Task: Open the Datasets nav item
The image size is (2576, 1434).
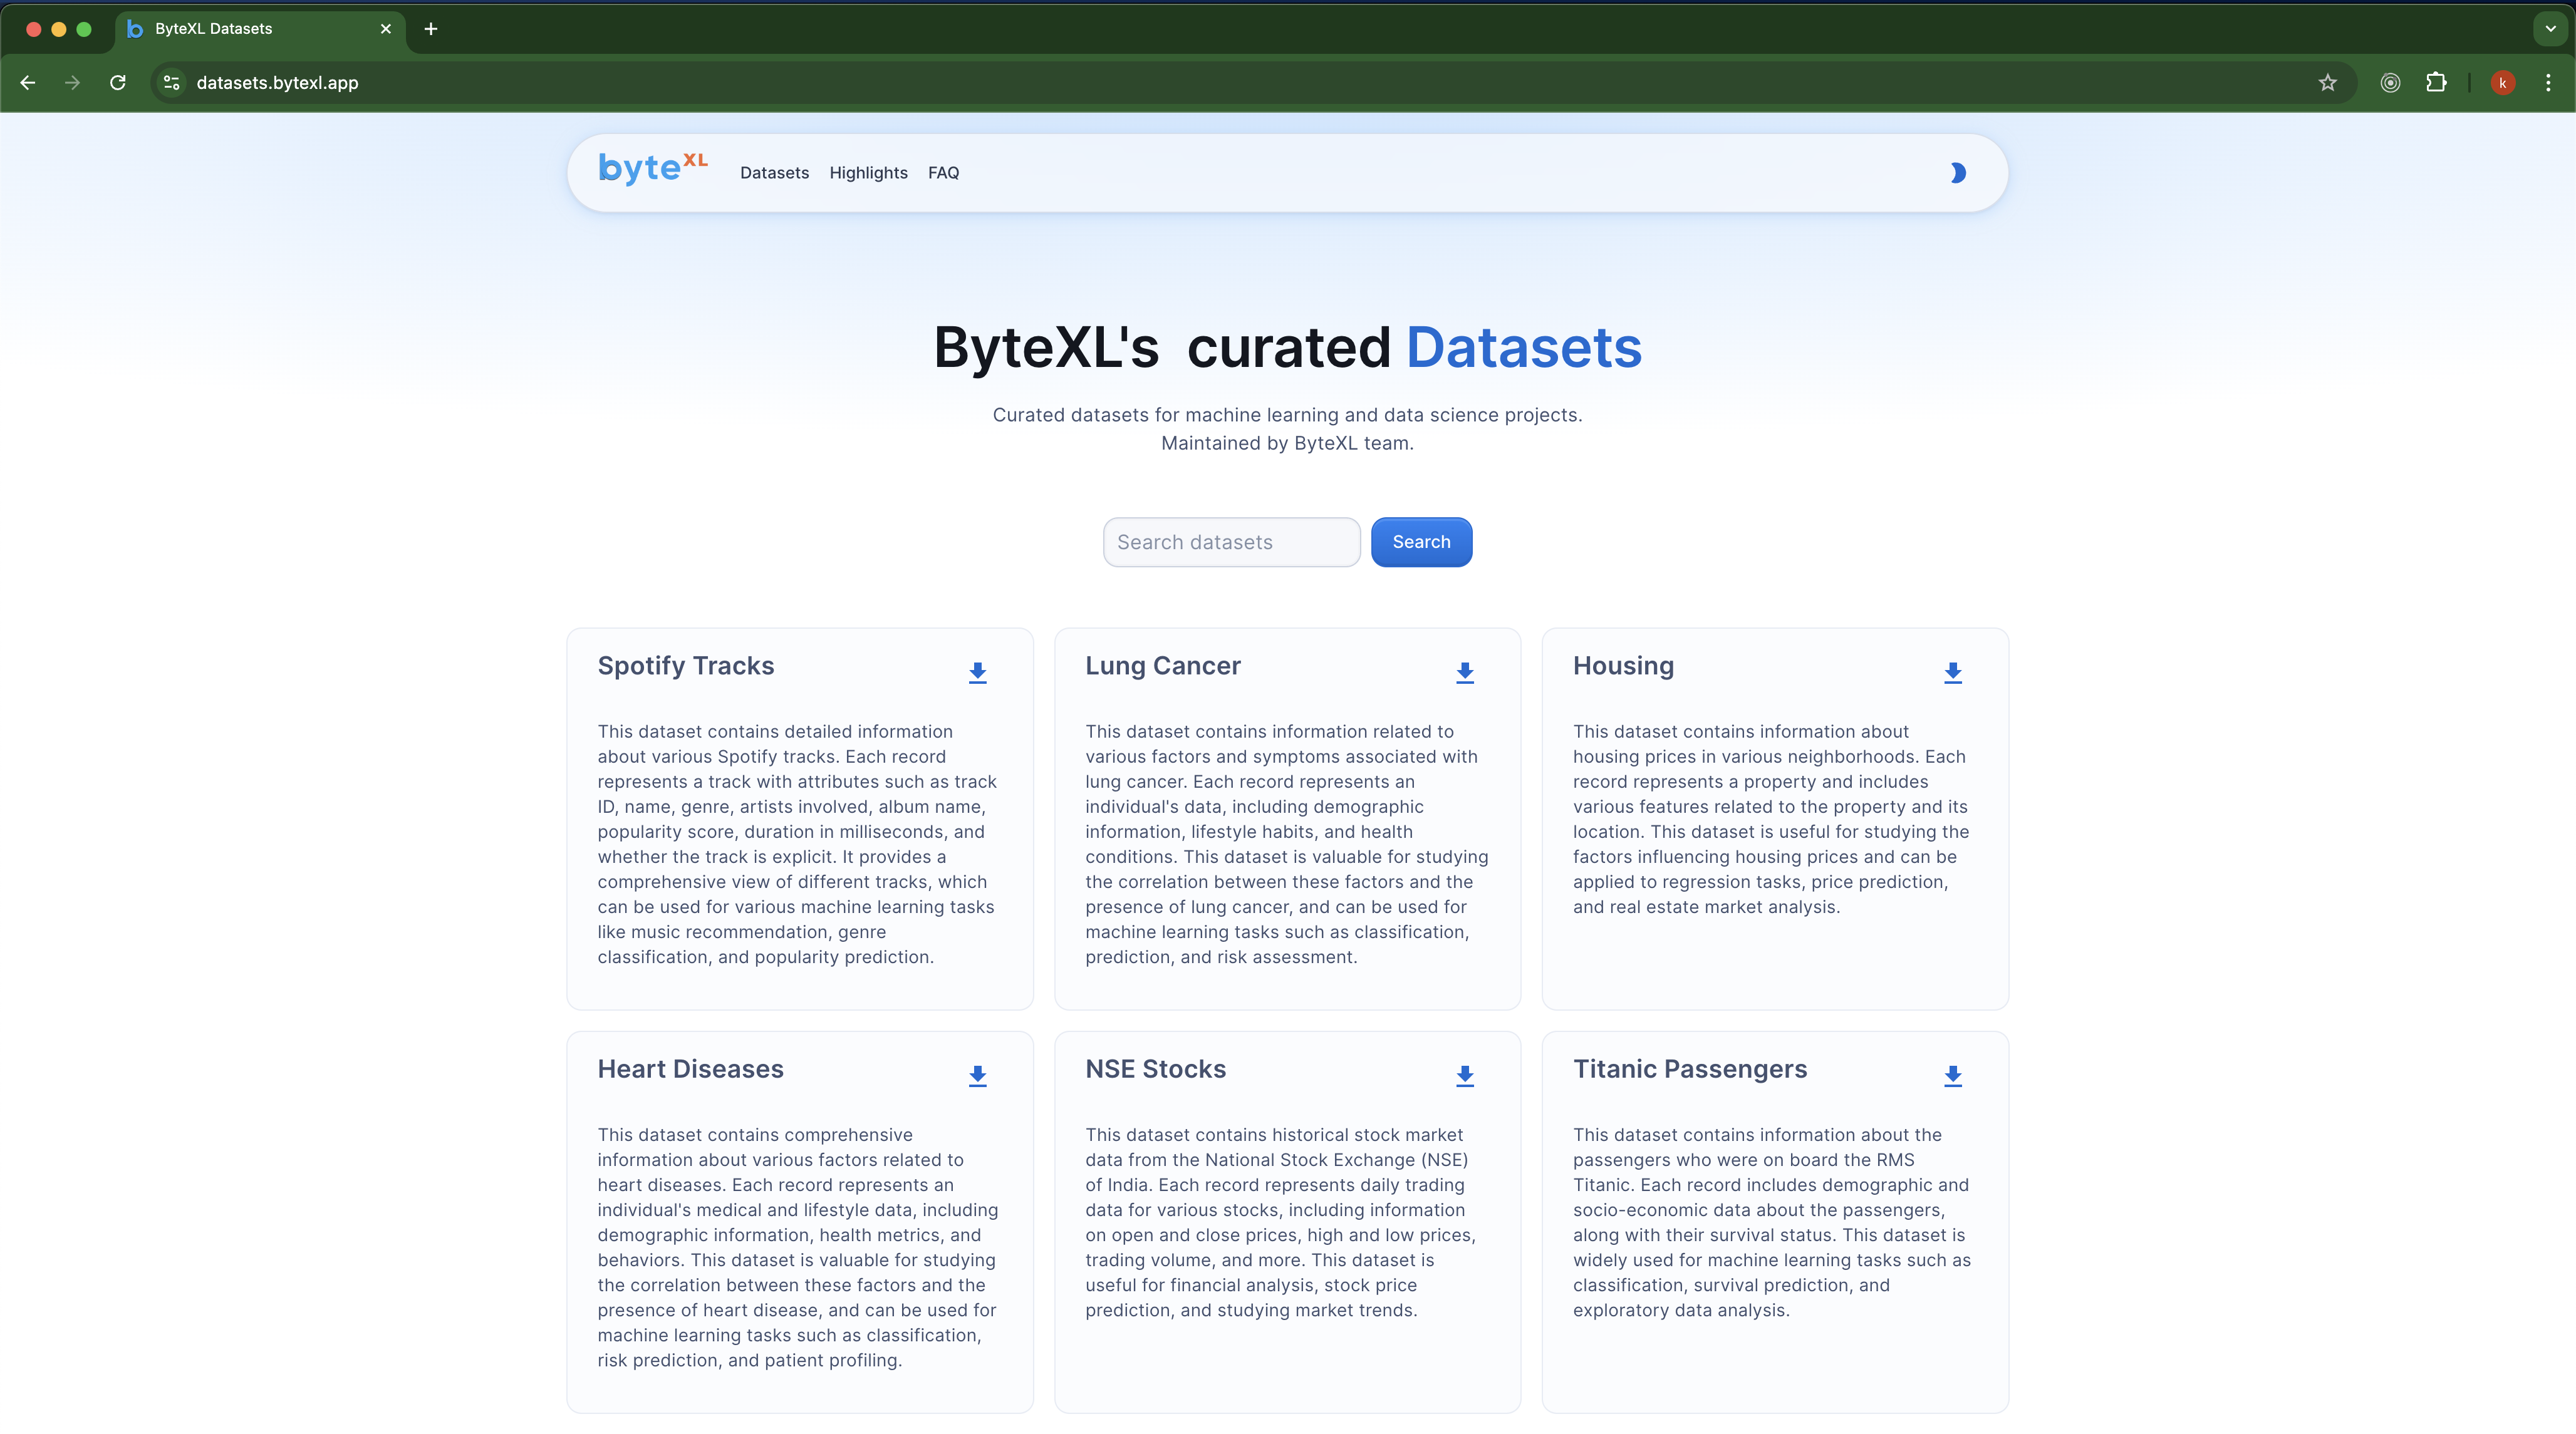Action: (x=774, y=173)
